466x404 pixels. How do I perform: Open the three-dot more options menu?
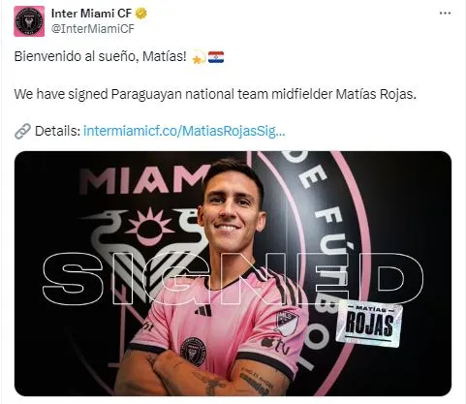pos(445,14)
